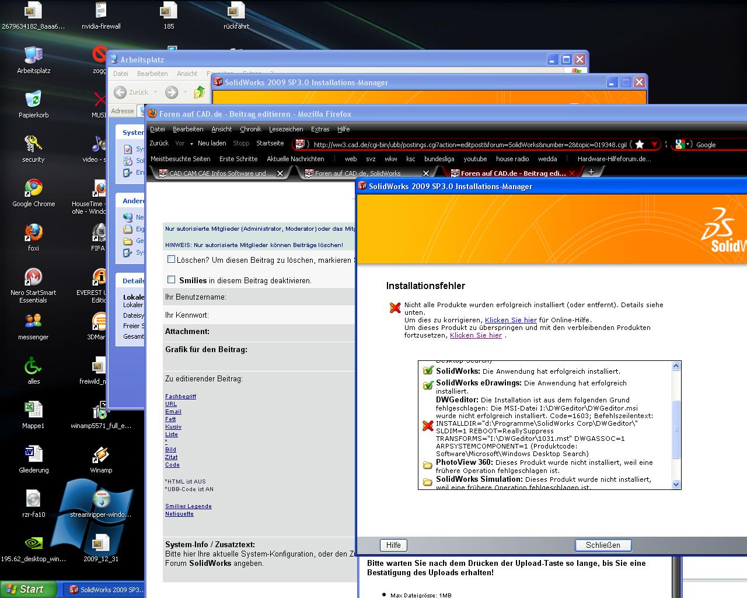The width and height of the screenshot is (747, 598).
Task: Click the Arbeitsplatz back arrow icon
Action: coord(120,92)
